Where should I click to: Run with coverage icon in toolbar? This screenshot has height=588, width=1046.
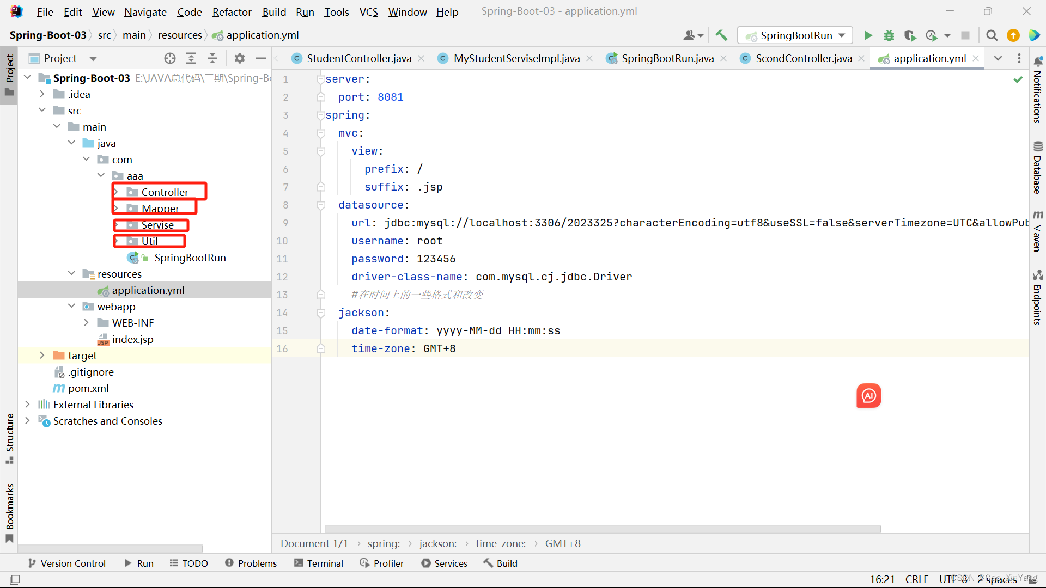[910, 35]
